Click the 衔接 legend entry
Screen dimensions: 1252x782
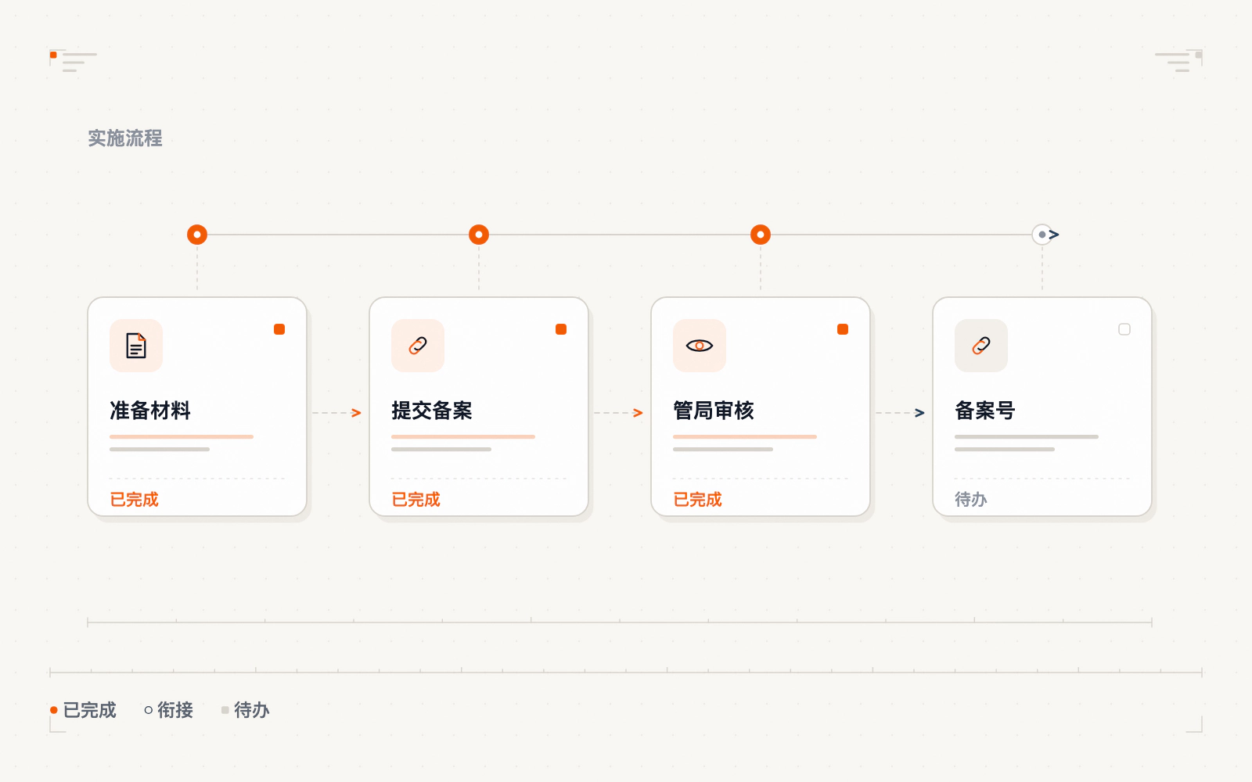(x=169, y=710)
